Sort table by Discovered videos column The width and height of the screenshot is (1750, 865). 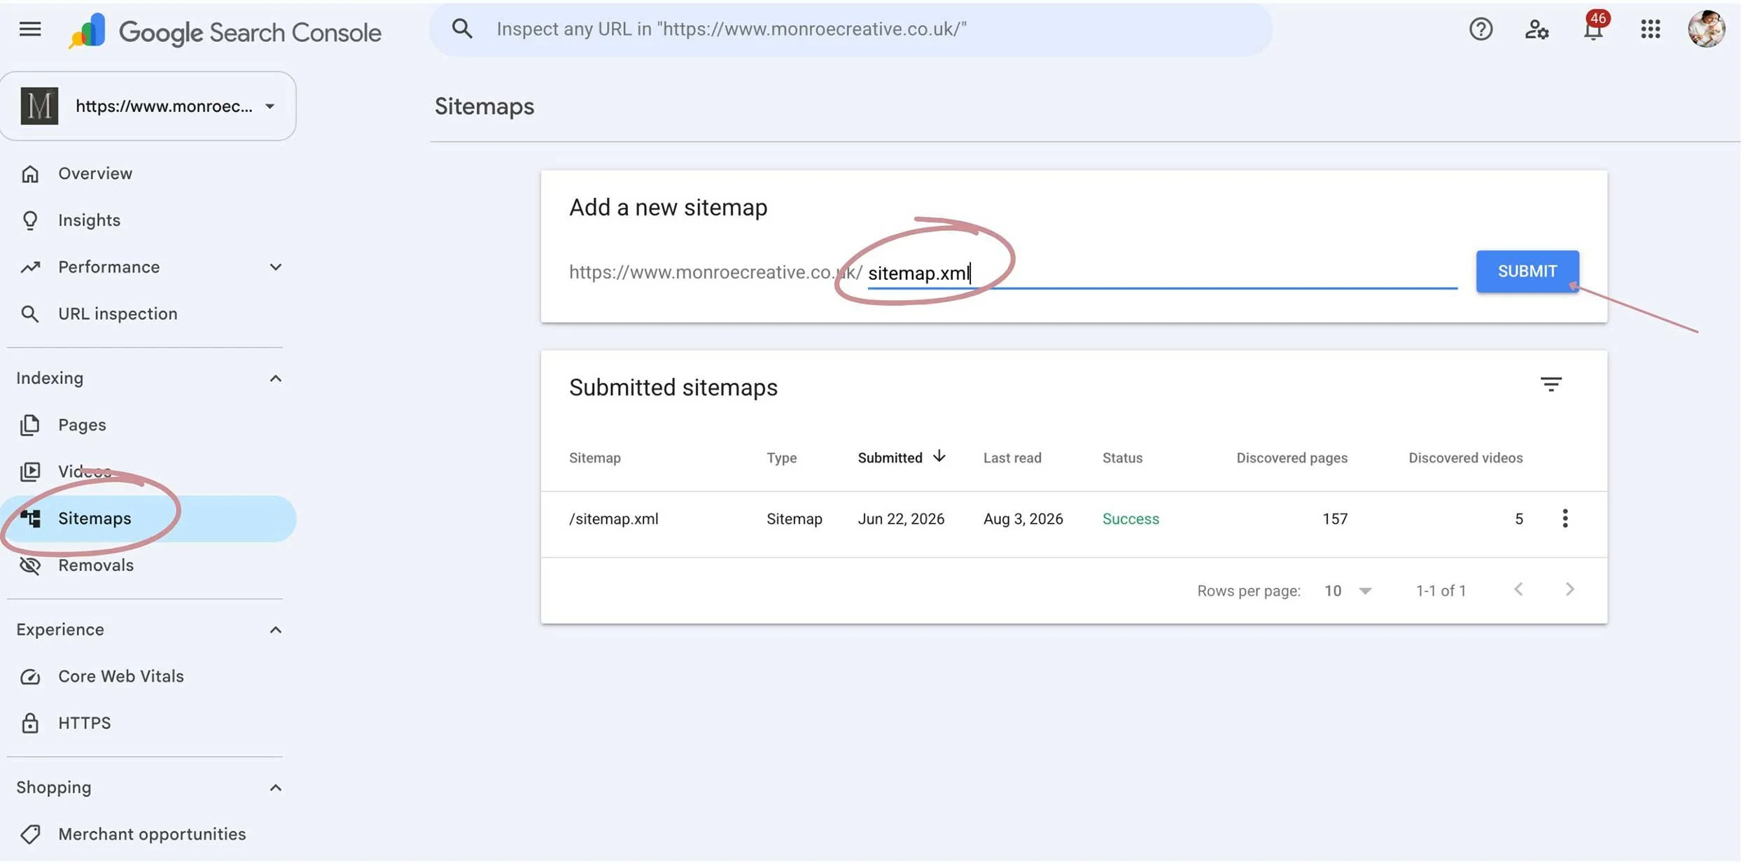(1465, 458)
